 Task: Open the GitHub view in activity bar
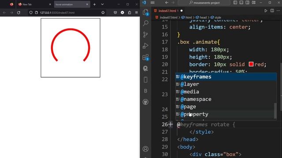pos(145,102)
